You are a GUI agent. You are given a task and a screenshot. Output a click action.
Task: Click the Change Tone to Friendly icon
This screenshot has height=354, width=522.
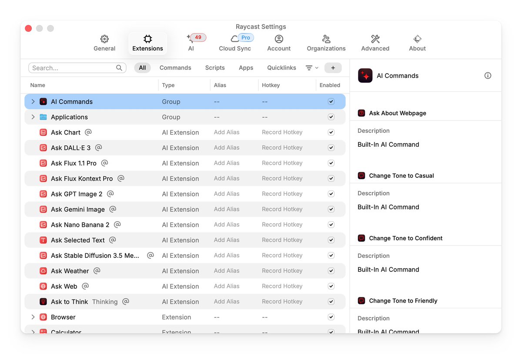tap(361, 301)
